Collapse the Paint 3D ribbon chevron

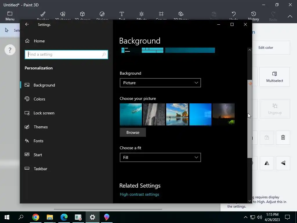click(x=290, y=17)
